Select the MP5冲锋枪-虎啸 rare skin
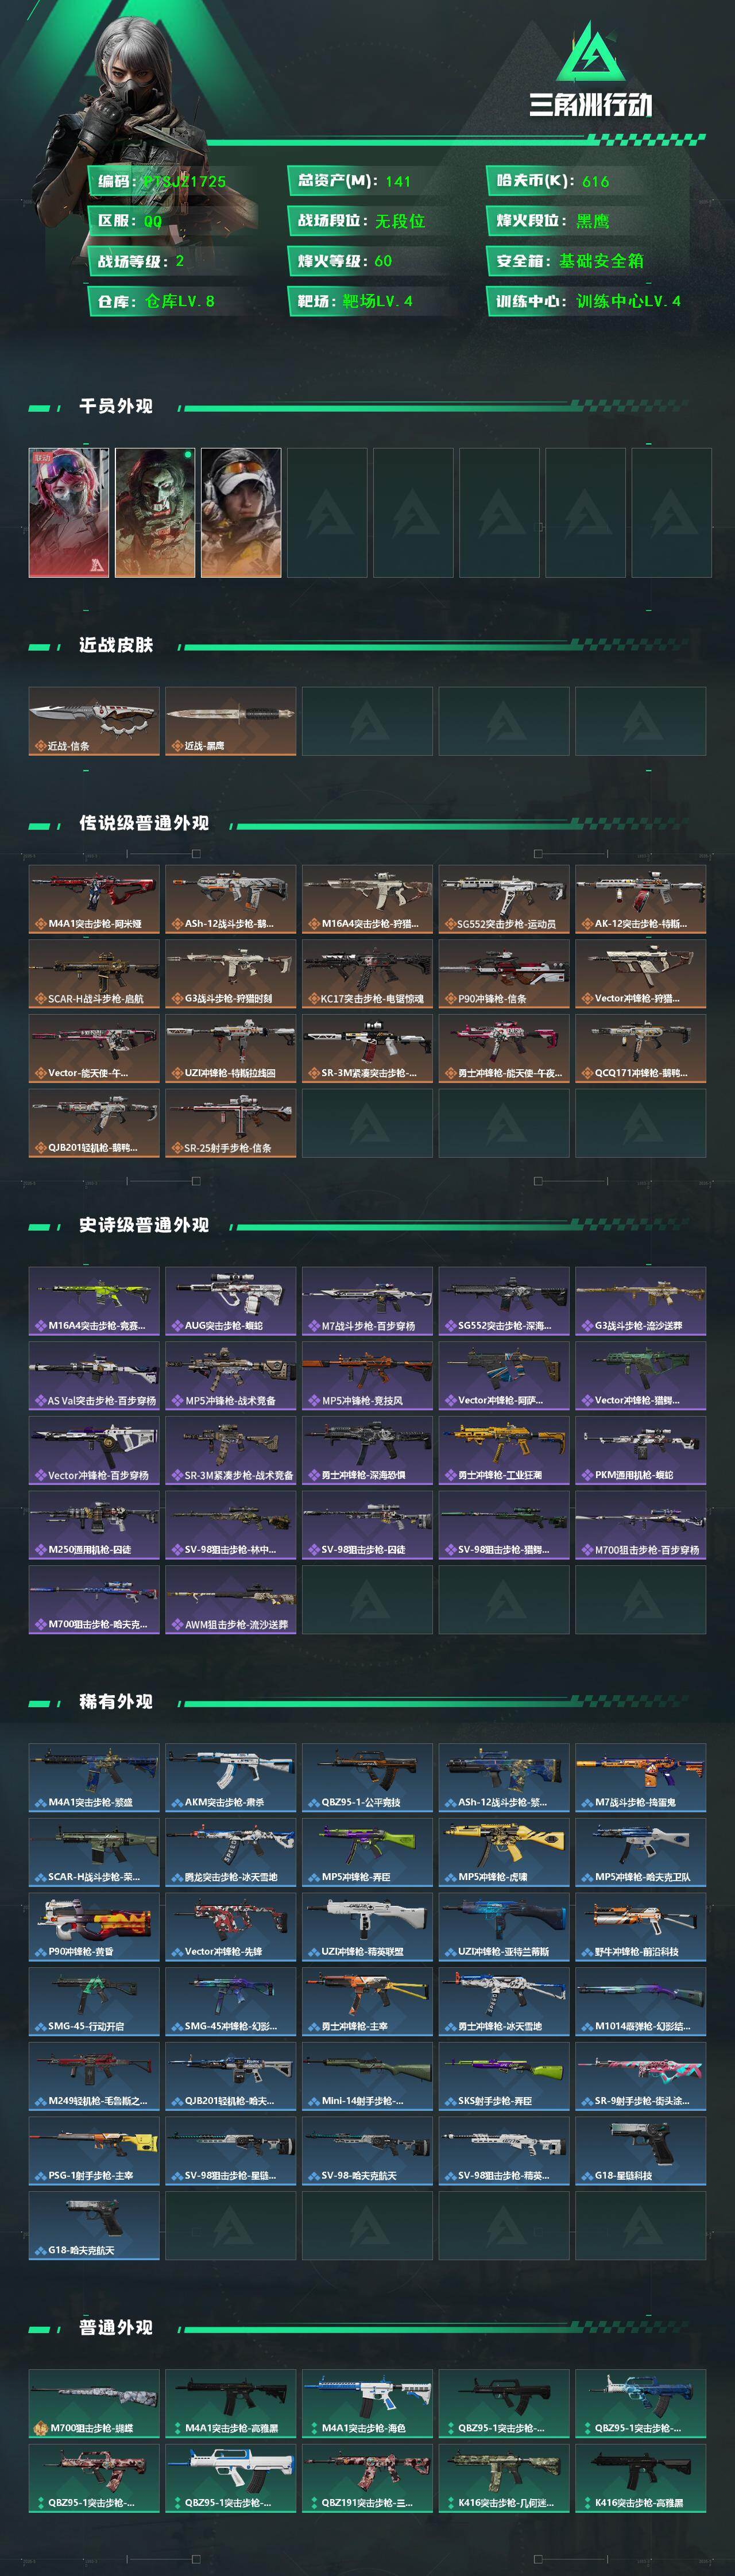The image size is (735, 2576). point(504,1852)
